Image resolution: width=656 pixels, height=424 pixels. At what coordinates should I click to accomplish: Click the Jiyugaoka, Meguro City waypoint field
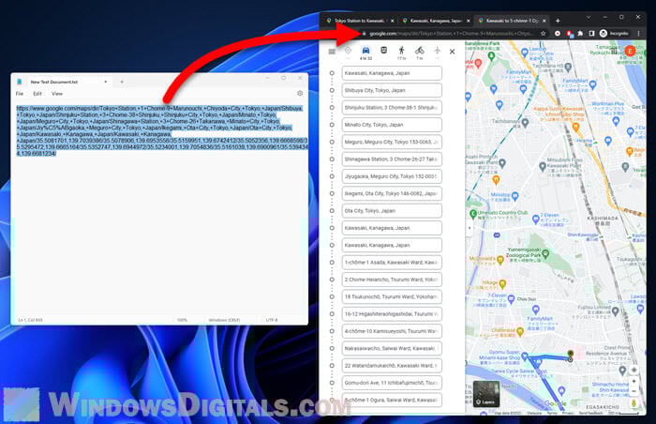pos(392,176)
